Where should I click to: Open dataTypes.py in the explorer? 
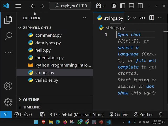(55, 43)
